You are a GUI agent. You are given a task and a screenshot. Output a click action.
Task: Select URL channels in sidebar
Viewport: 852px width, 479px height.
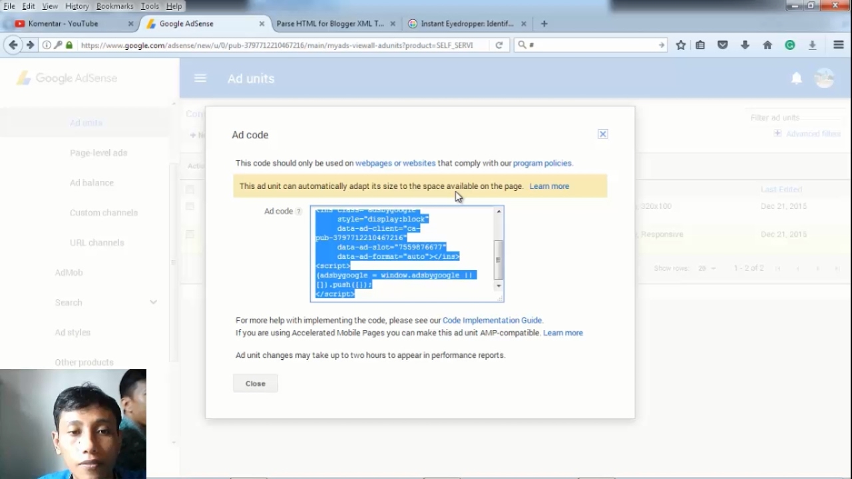pyautogui.click(x=97, y=243)
